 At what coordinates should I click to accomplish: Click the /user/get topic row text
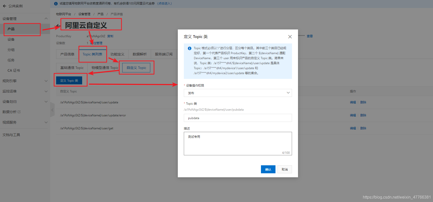click(87, 128)
